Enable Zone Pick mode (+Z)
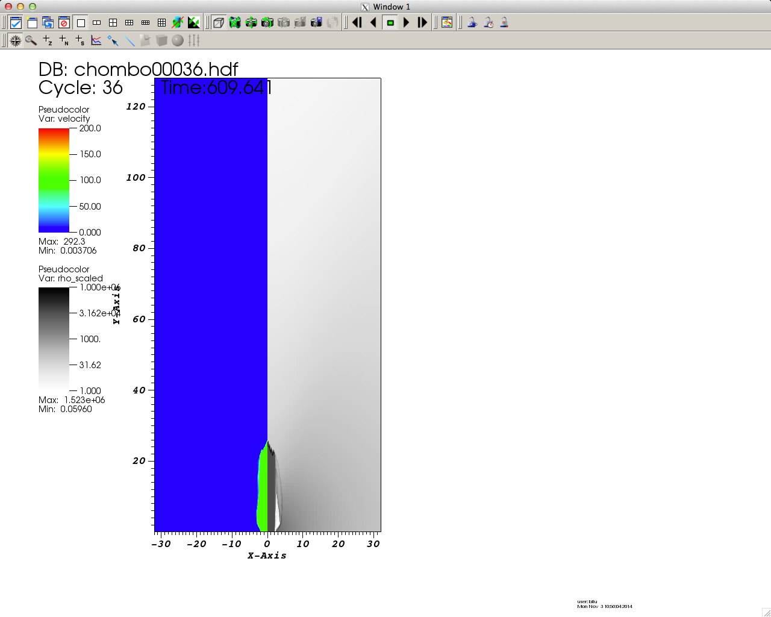Viewport: 771px width, 617px height. point(48,40)
